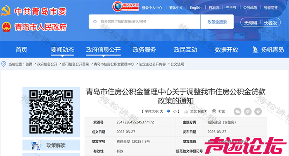Click topic value 城乡建设（含住房）
The height and width of the screenshot is (156, 289).
point(222,122)
